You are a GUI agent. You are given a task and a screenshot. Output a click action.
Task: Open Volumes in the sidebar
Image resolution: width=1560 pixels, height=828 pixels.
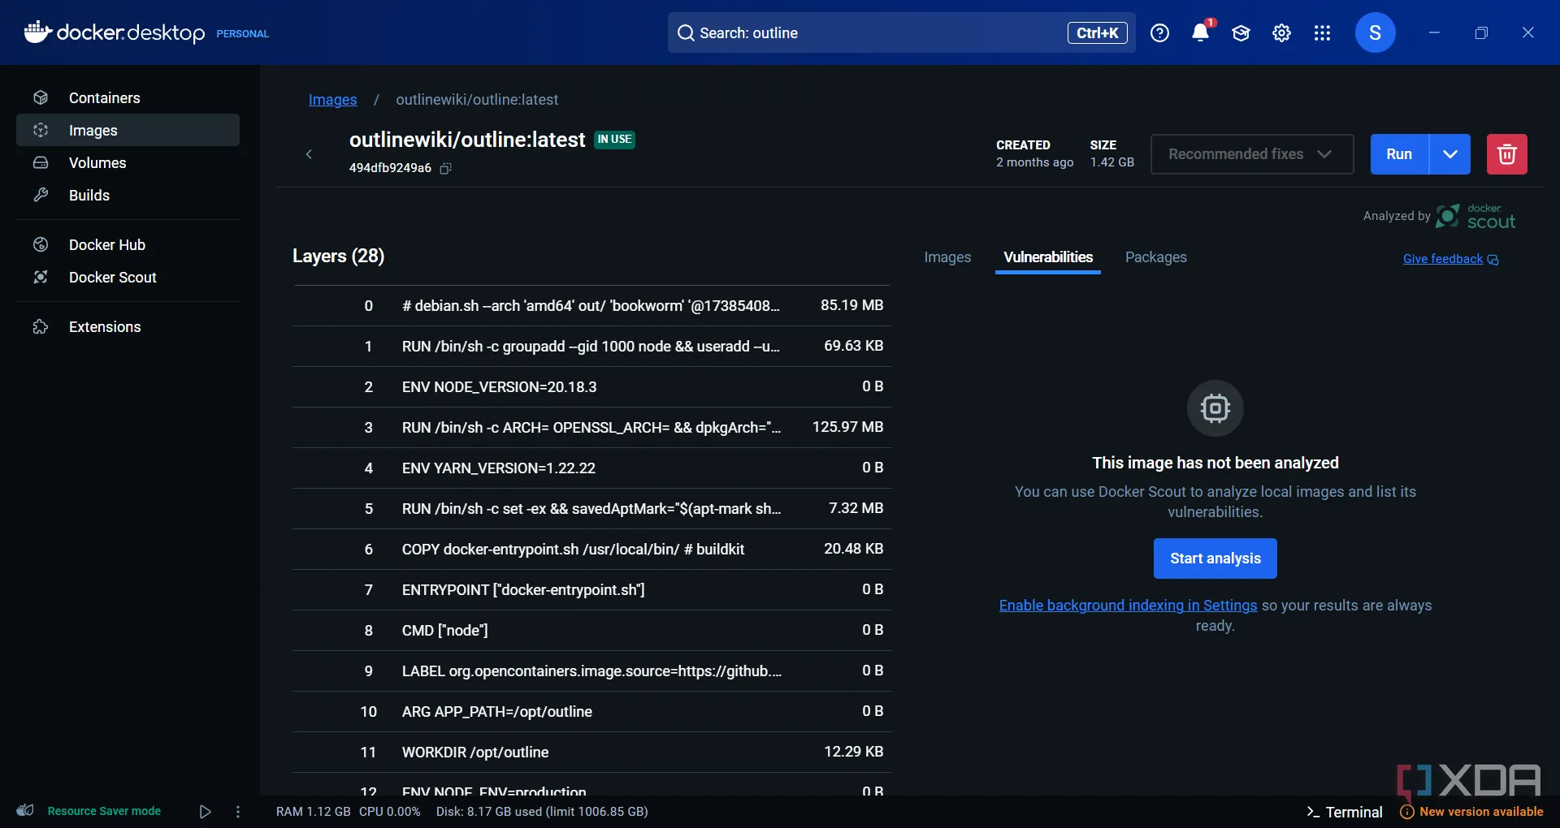[97, 163]
